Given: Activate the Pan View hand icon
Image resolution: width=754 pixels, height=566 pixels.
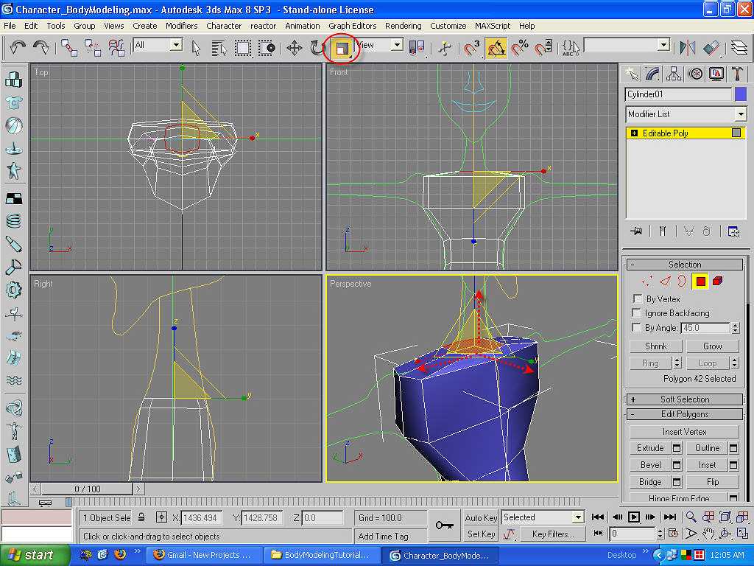Looking at the screenshot, I should (708, 534).
